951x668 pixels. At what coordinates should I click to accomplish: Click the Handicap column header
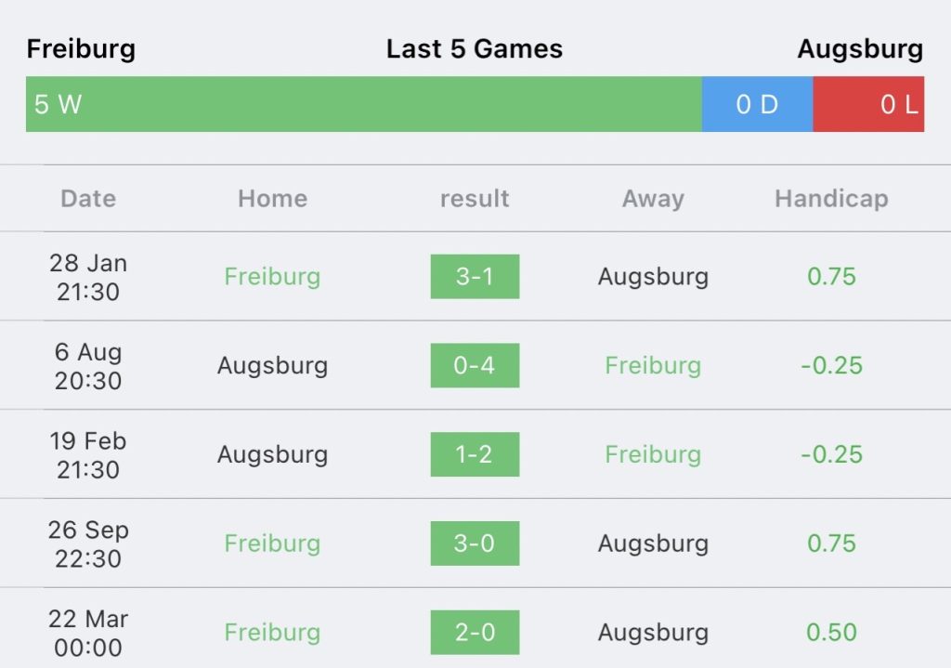pos(831,199)
